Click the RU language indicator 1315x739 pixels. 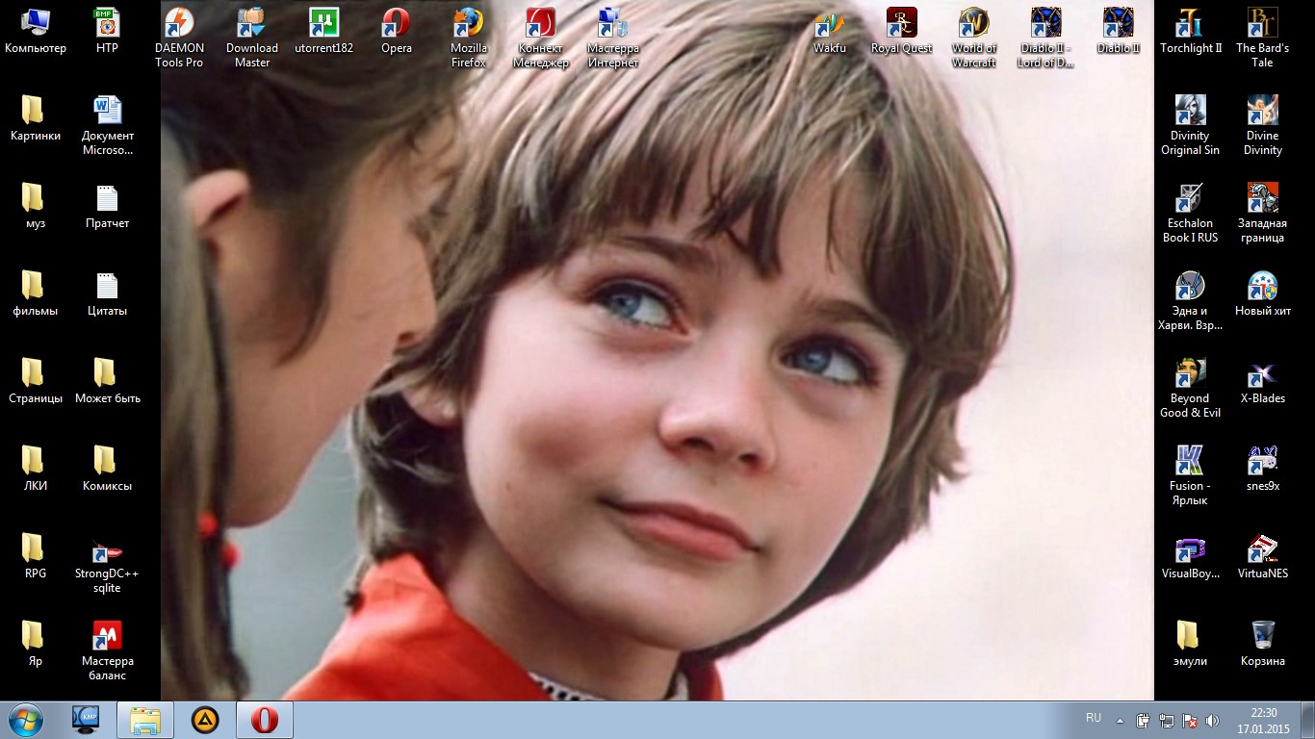point(1094,718)
